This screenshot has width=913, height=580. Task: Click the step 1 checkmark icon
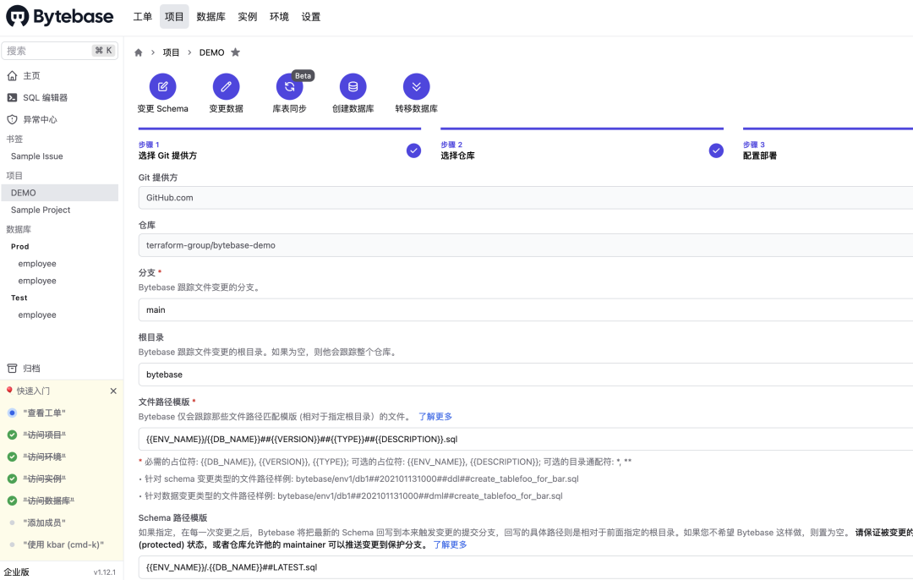click(413, 150)
